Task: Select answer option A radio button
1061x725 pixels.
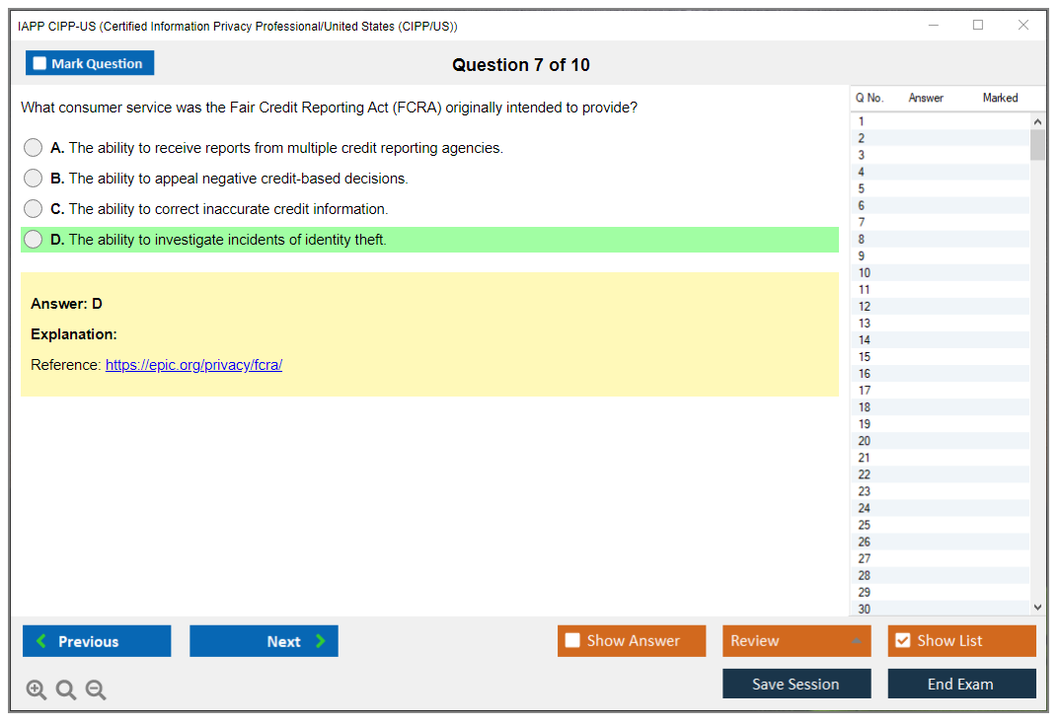Action: 34,148
